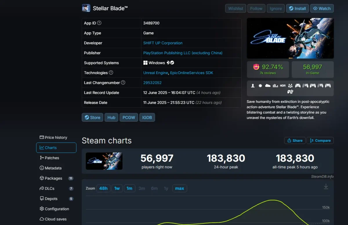Click the HDR feature icon
This screenshot has width=348, height=225.
pyautogui.click(x=283, y=85)
